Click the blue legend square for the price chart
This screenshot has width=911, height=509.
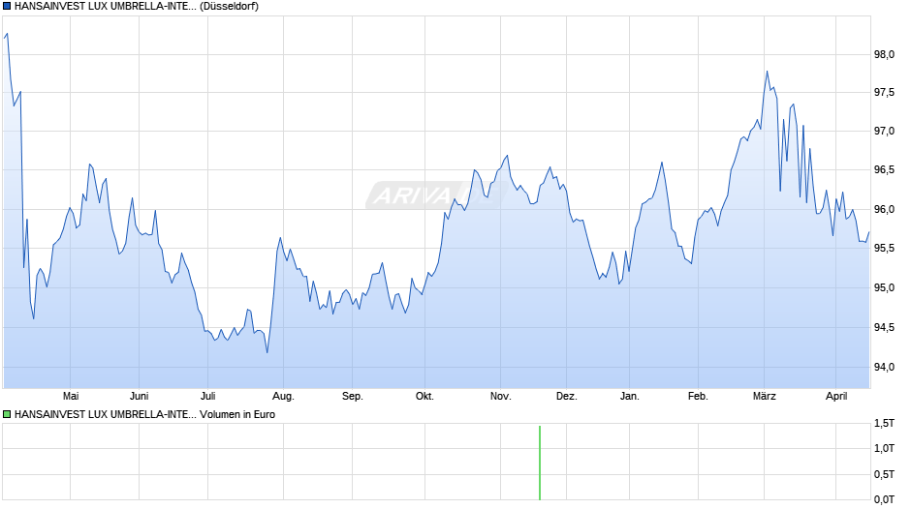(7, 7)
